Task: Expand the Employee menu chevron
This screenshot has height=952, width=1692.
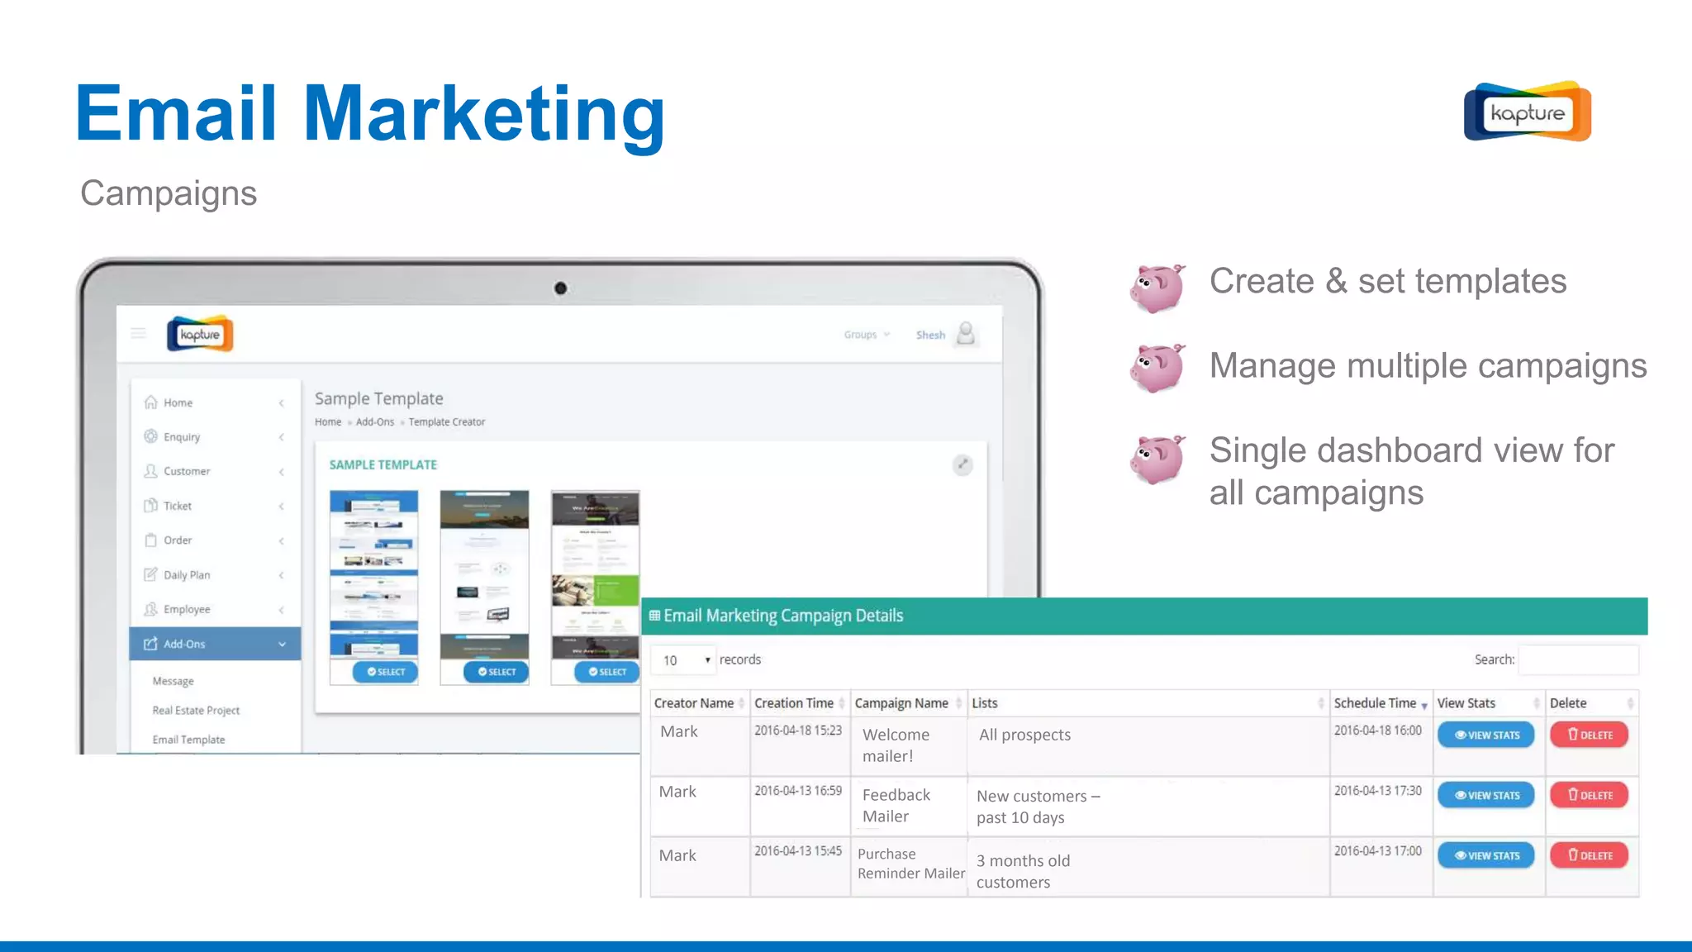Action: click(x=282, y=610)
